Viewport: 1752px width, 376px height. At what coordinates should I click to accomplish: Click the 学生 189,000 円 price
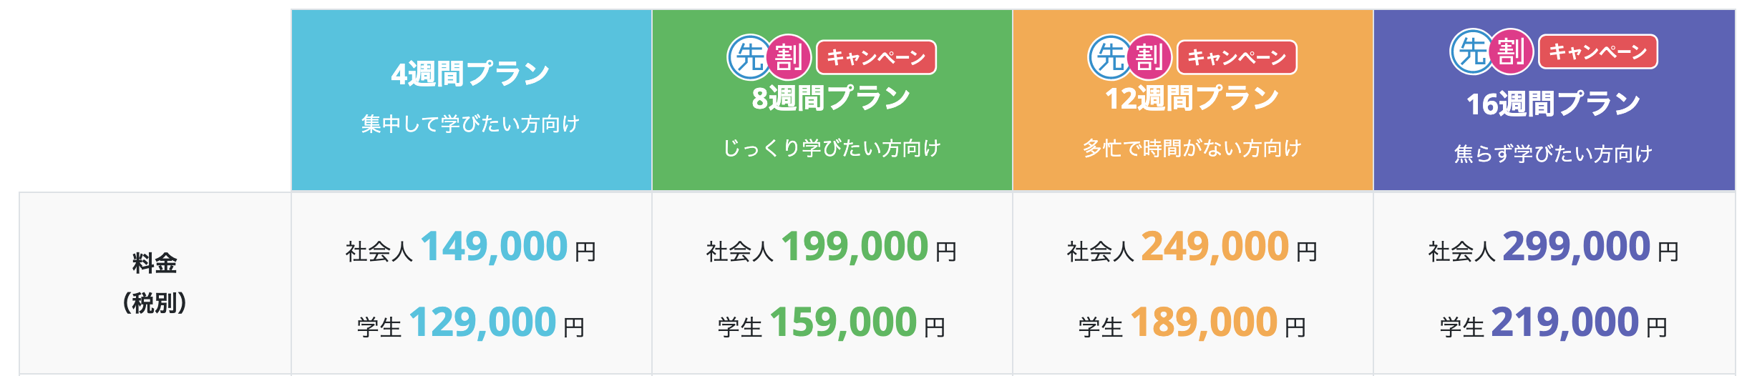tap(1192, 323)
